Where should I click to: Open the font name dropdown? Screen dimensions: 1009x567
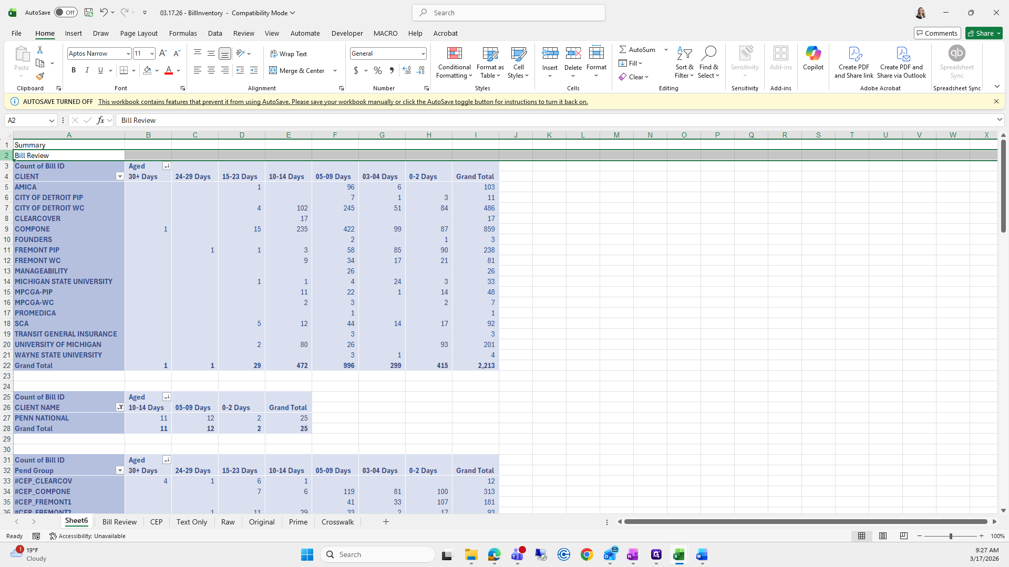click(128, 54)
